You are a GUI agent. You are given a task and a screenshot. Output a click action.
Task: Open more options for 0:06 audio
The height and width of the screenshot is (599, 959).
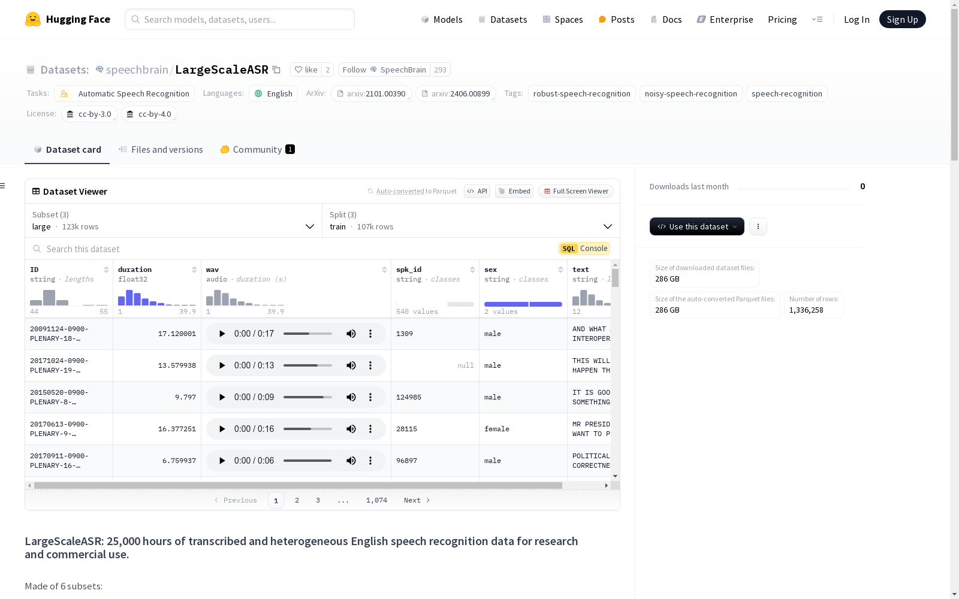click(x=370, y=461)
